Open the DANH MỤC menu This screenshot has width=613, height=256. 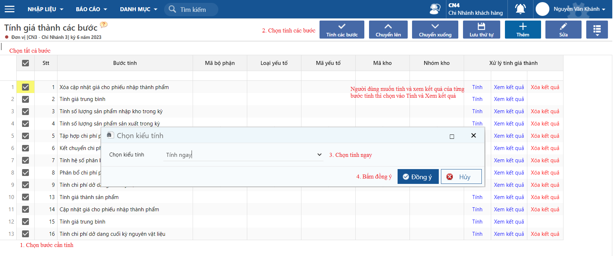coord(139,9)
